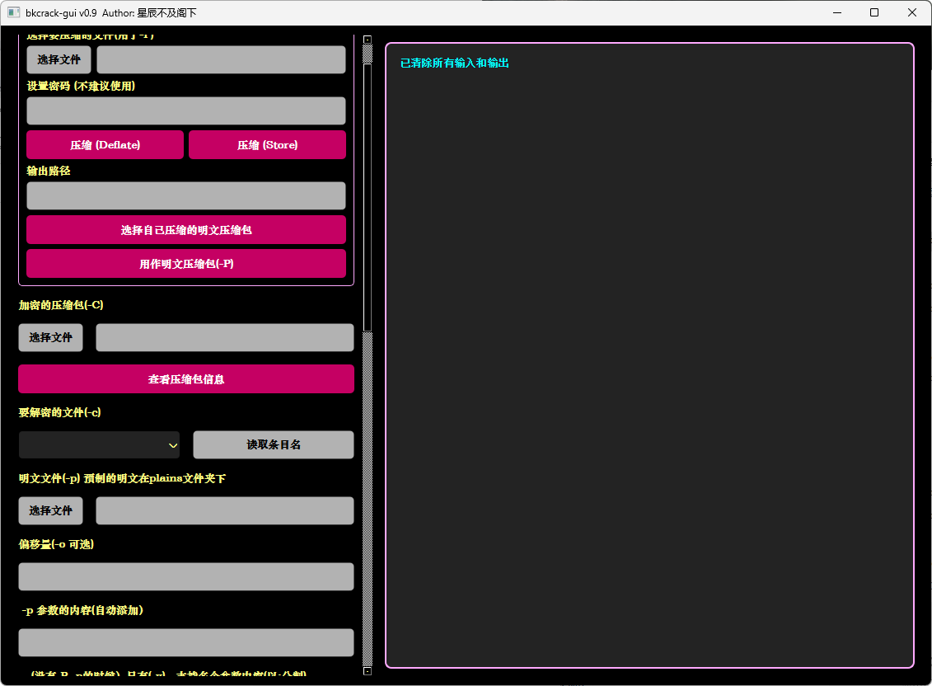Minimize the bkcrack-gui window
This screenshot has height=686, width=932.
point(837,12)
